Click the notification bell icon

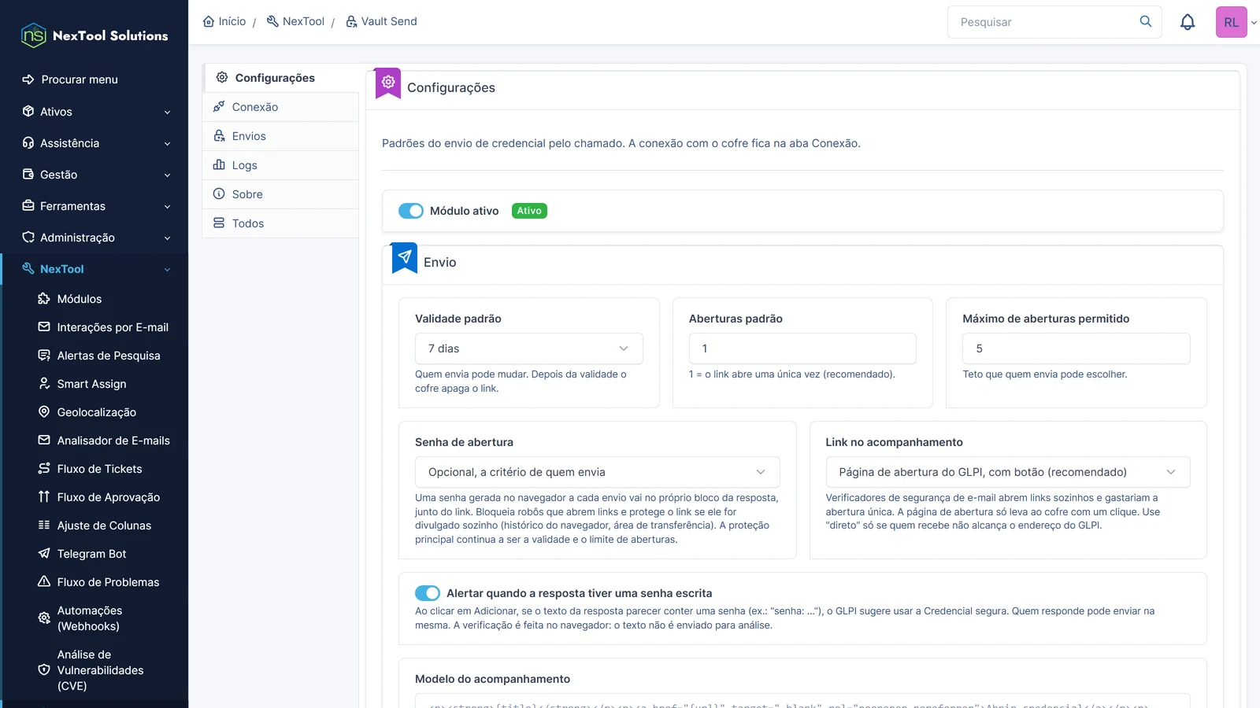coord(1188,22)
